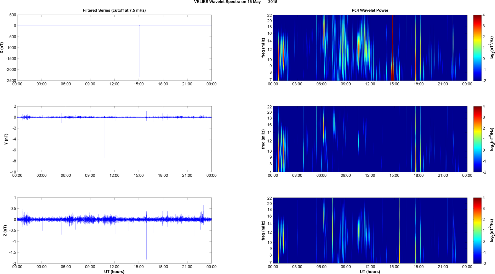Click the log2(nT²/Hz) label of the top colorbar
This screenshot has width=495, height=274.
tap(492, 48)
